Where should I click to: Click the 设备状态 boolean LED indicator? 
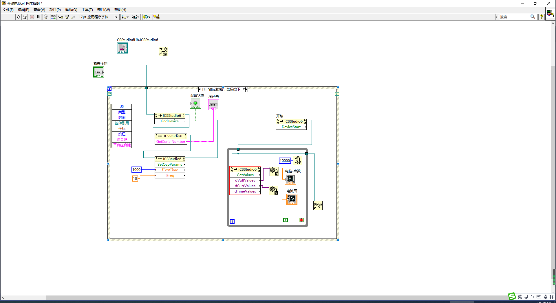pyautogui.click(x=195, y=103)
